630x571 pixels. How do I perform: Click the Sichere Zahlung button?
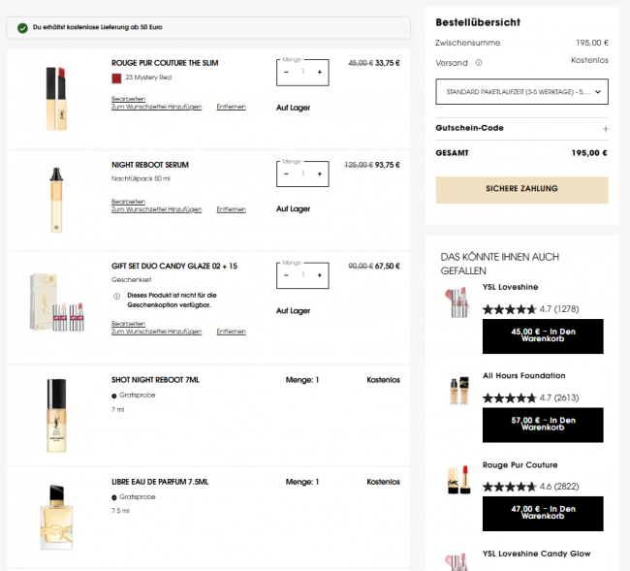pyautogui.click(x=521, y=190)
